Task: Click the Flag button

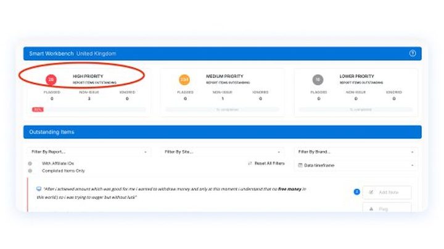Action: (x=387, y=208)
